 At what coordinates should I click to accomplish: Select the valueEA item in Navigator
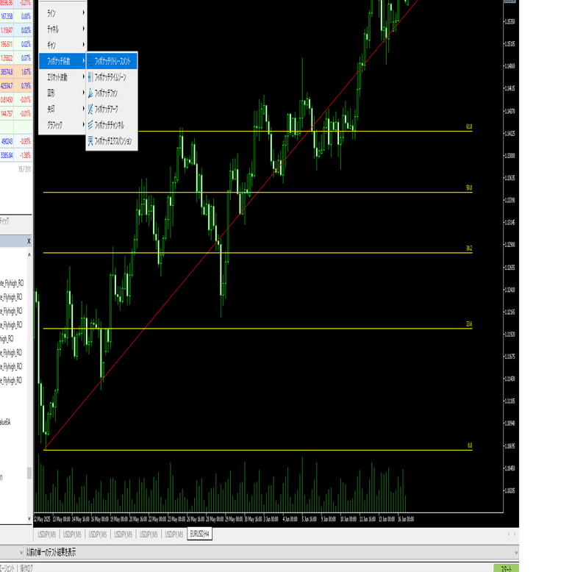[5, 422]
